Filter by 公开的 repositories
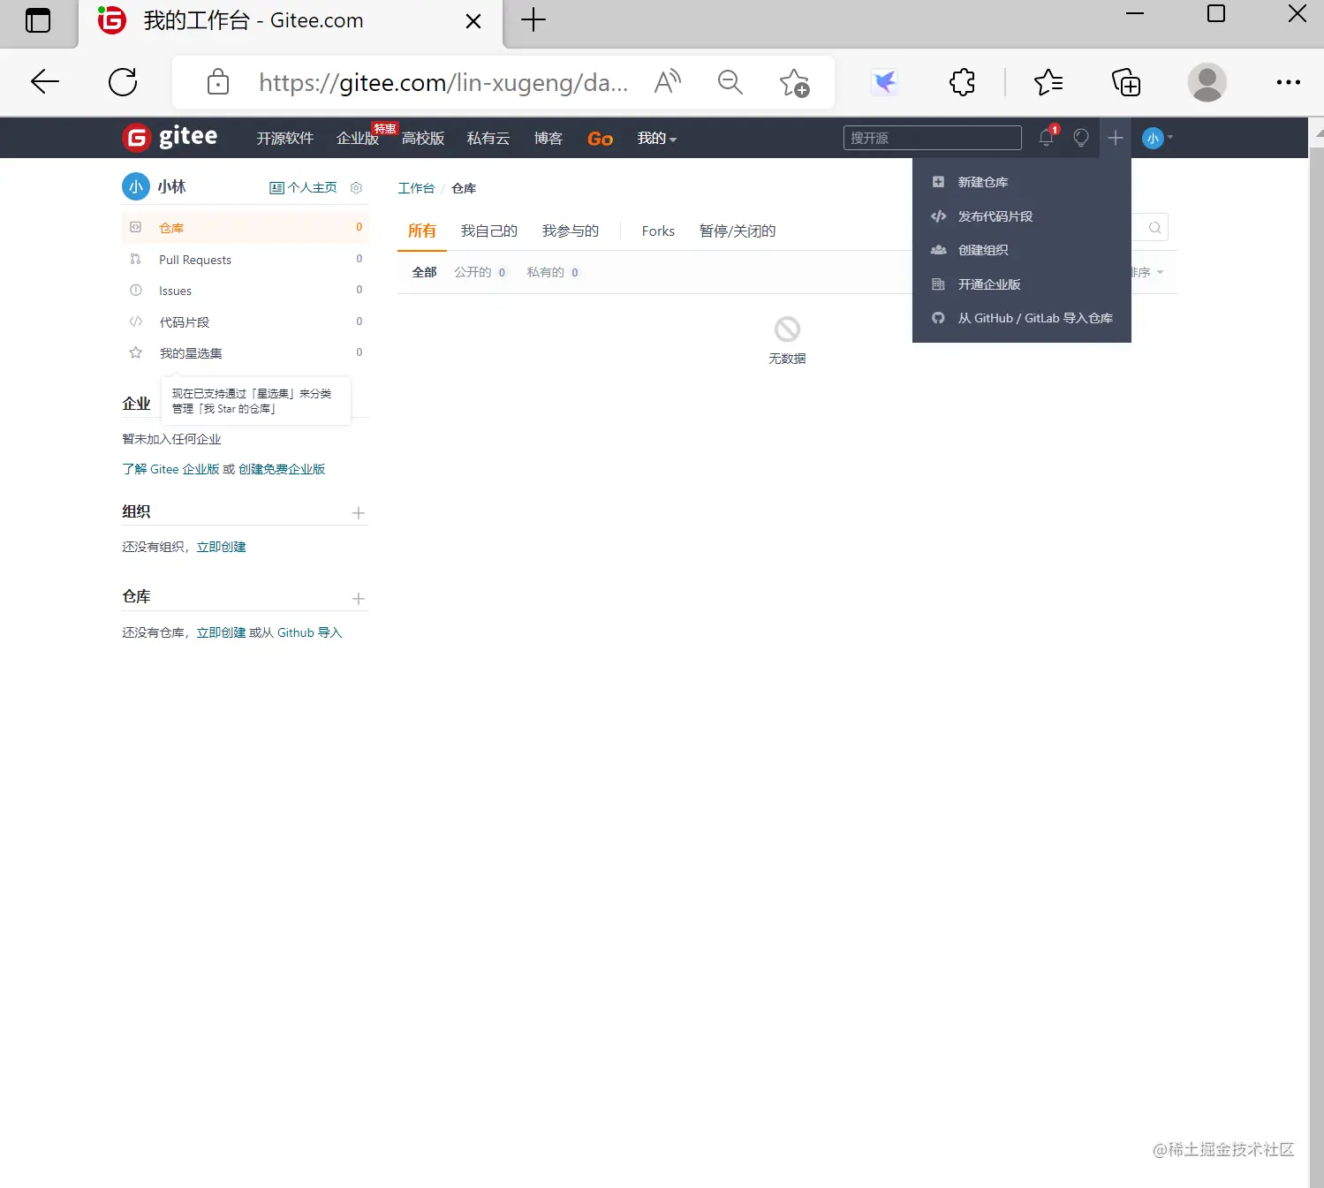Image resolution: width=1324 pixels, height=1188 pixels. coord(480,272)
